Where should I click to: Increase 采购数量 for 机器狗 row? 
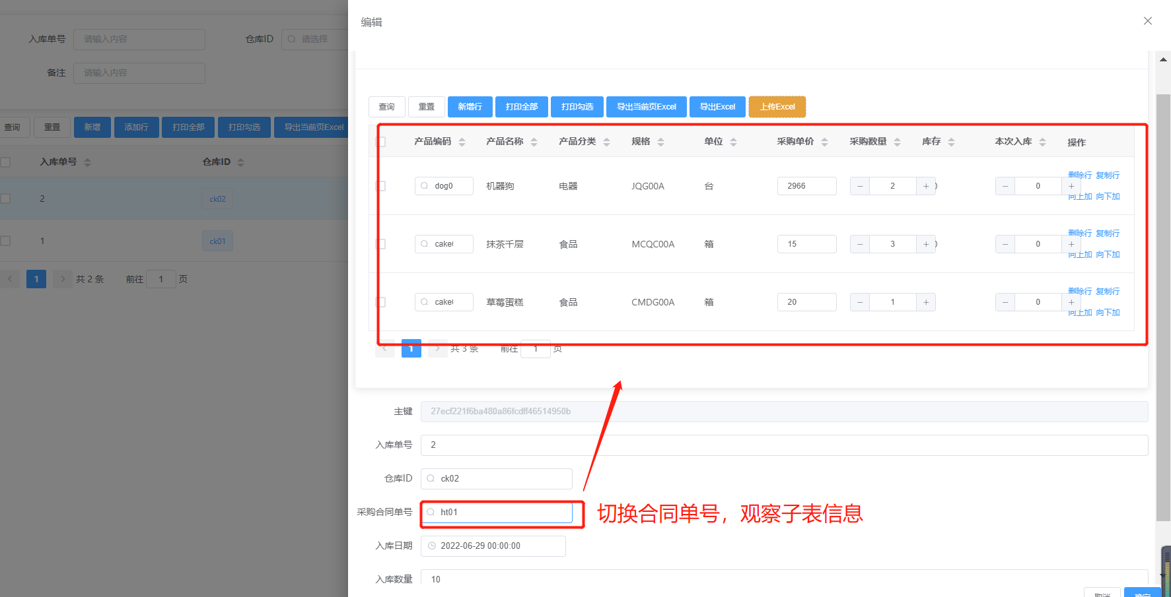tap(926, 186)
